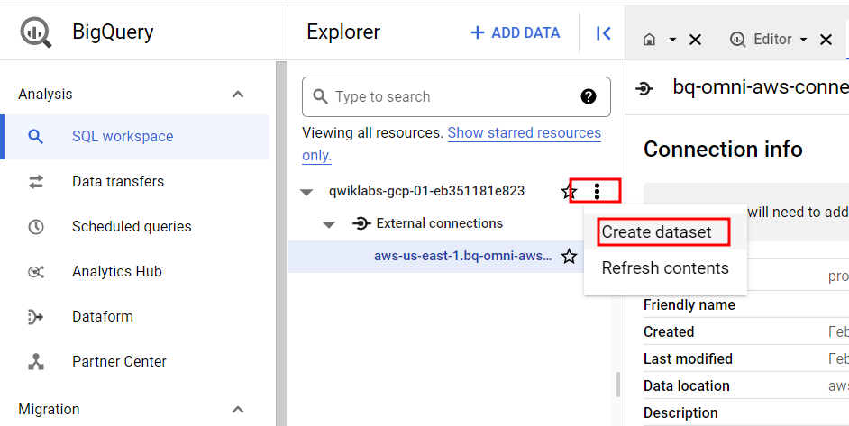Viewport: 849px width, 426px height.
Task: Click the Data location label
Action: coord(687,386)
